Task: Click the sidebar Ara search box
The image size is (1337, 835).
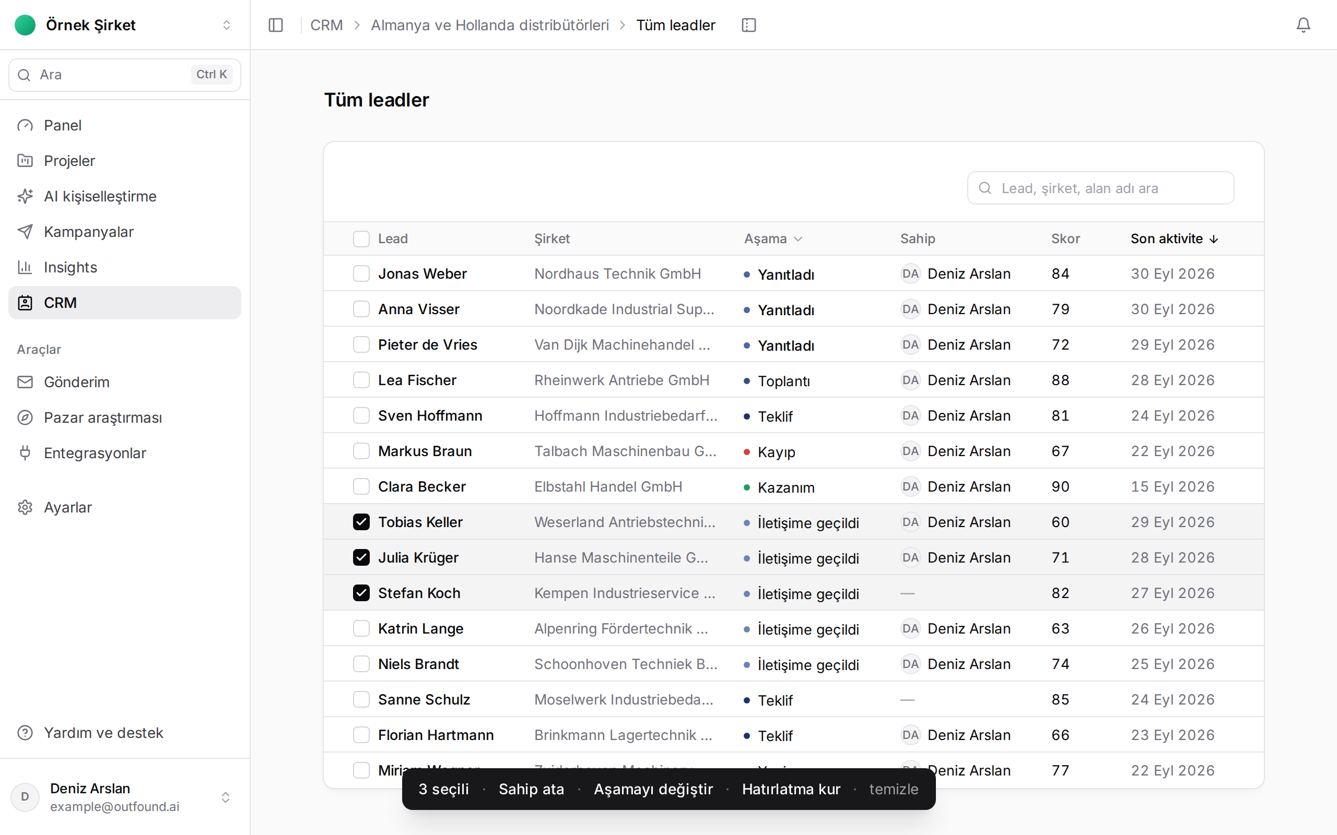Action: tap(125, 75)
